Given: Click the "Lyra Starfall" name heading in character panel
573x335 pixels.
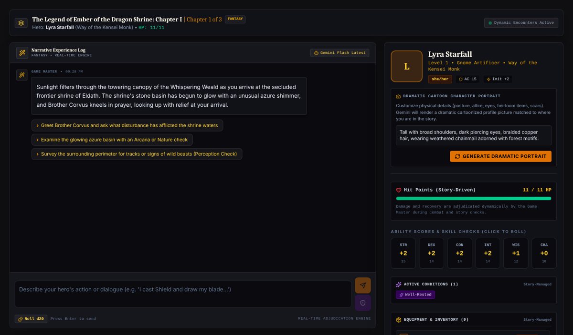Looking at the screenshot, I should [x=450, y=54].
